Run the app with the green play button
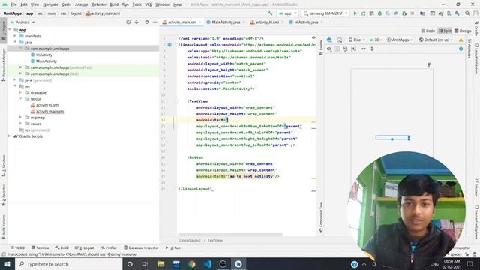This screenshot has height=270, width=480. 355,13
